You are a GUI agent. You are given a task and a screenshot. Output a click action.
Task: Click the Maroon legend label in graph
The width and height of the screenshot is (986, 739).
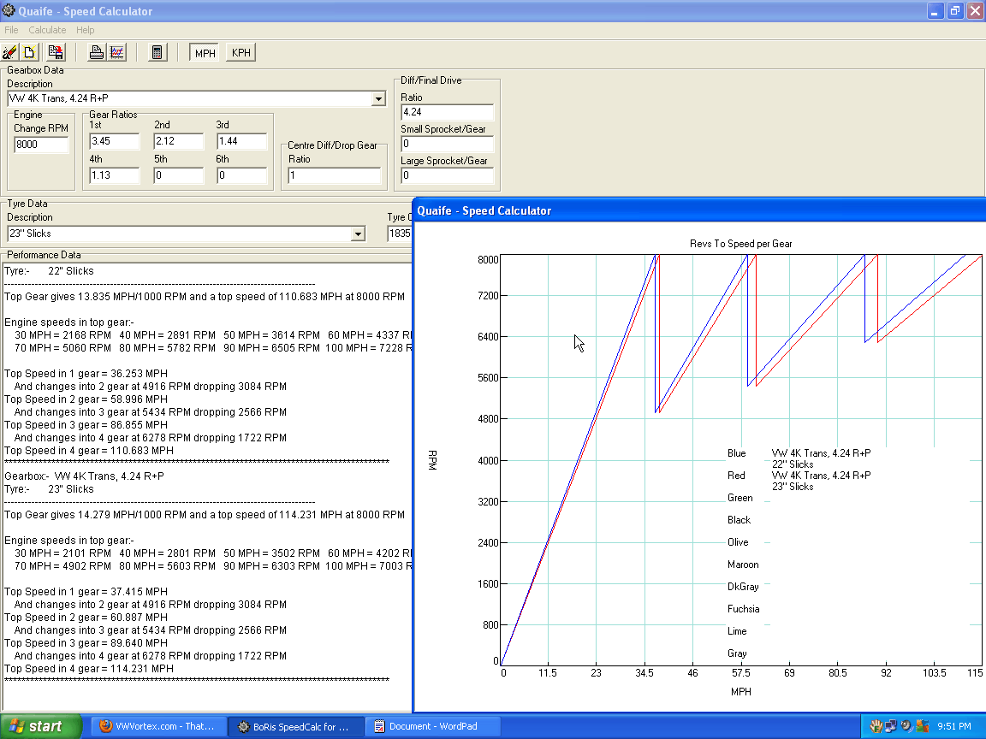tap(743, 565)
